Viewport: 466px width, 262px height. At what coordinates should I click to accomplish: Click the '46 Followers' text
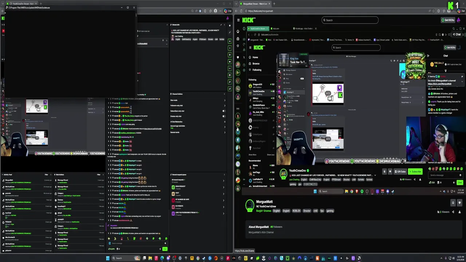click(276, 227)
